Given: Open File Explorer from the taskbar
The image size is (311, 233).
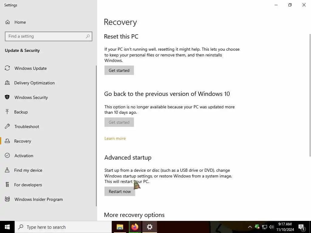Looking at the screenshot, I should pos(120,227).
